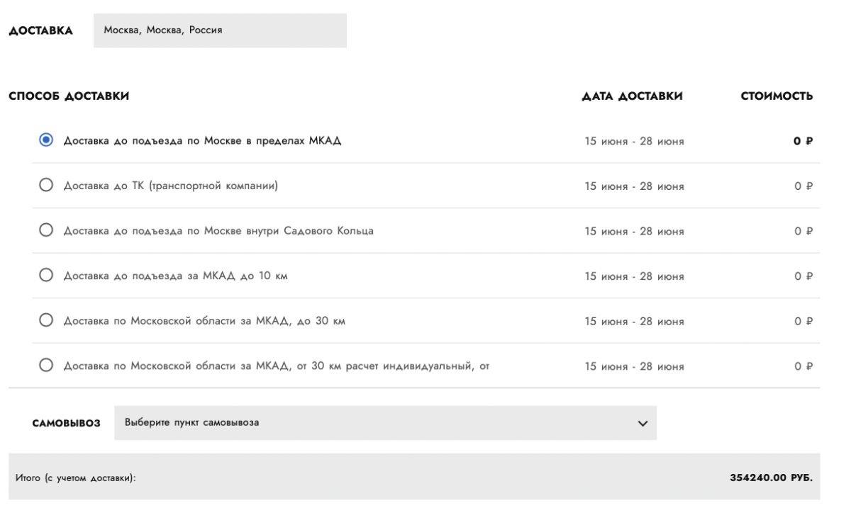Screen dimensions: 851x508
Task: Click the delivery date in the ТК row
Action: pos(634,186)
